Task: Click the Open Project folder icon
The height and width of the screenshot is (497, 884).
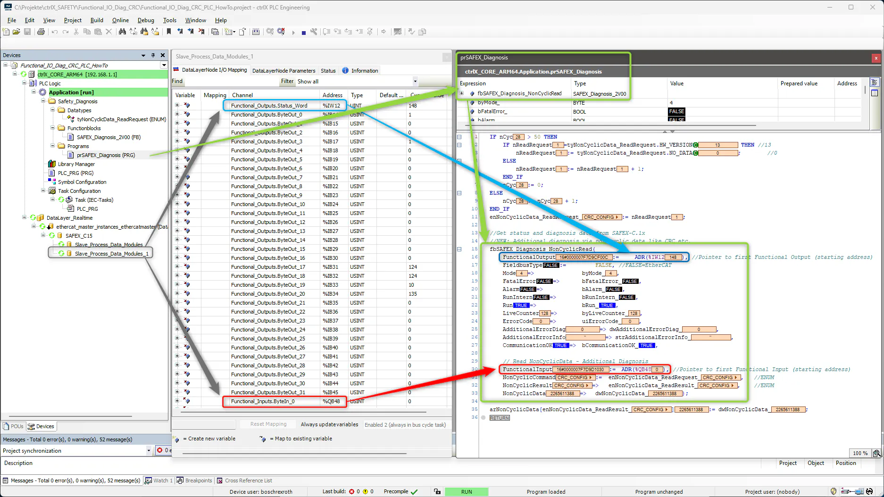Action: [17, 32]
